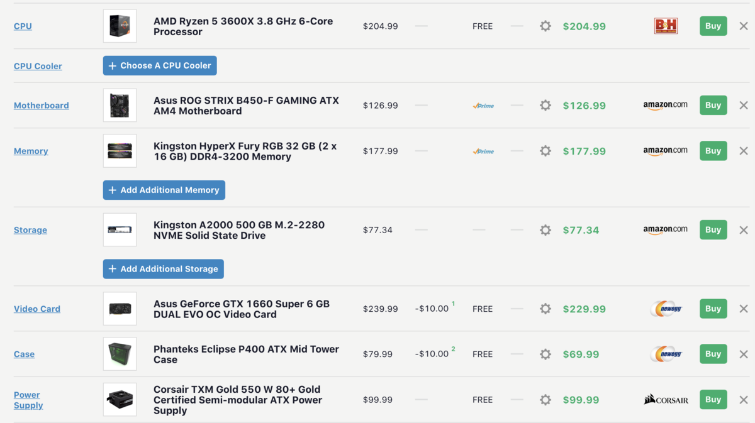Open settings gear for the CPU row

tap(545, 26)
